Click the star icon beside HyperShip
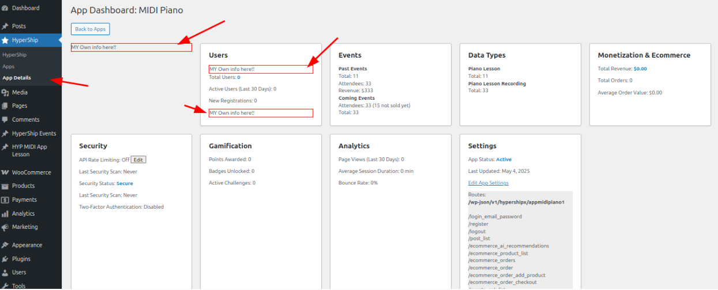This screenshot has width=718, height=290. point(5,40)
